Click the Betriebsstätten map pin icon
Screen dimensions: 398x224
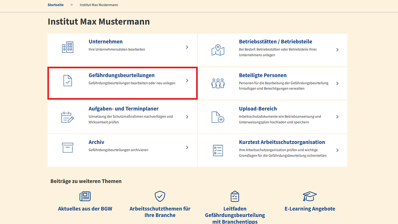tap(218, 50)
